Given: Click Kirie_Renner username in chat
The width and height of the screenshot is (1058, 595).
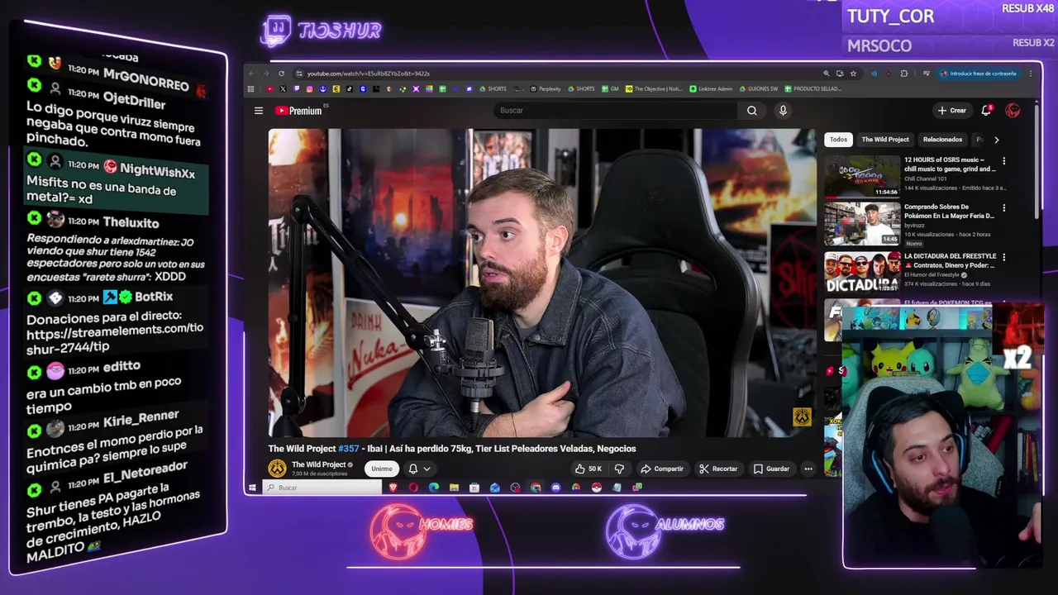Looking at the screenshot, I should point(141,421).
